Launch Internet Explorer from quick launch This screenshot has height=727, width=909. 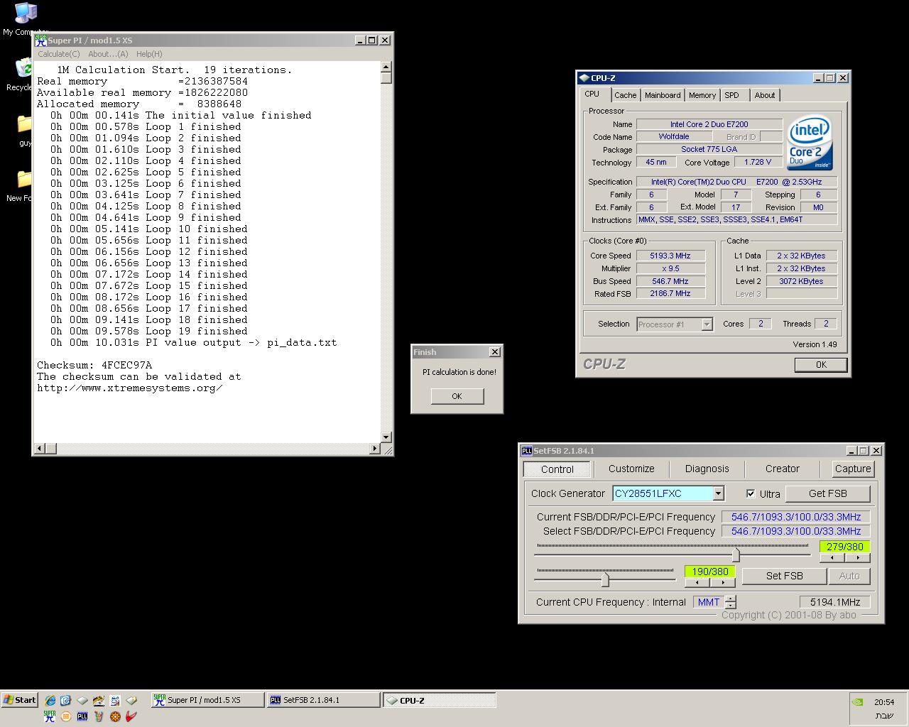pos(50,700)
